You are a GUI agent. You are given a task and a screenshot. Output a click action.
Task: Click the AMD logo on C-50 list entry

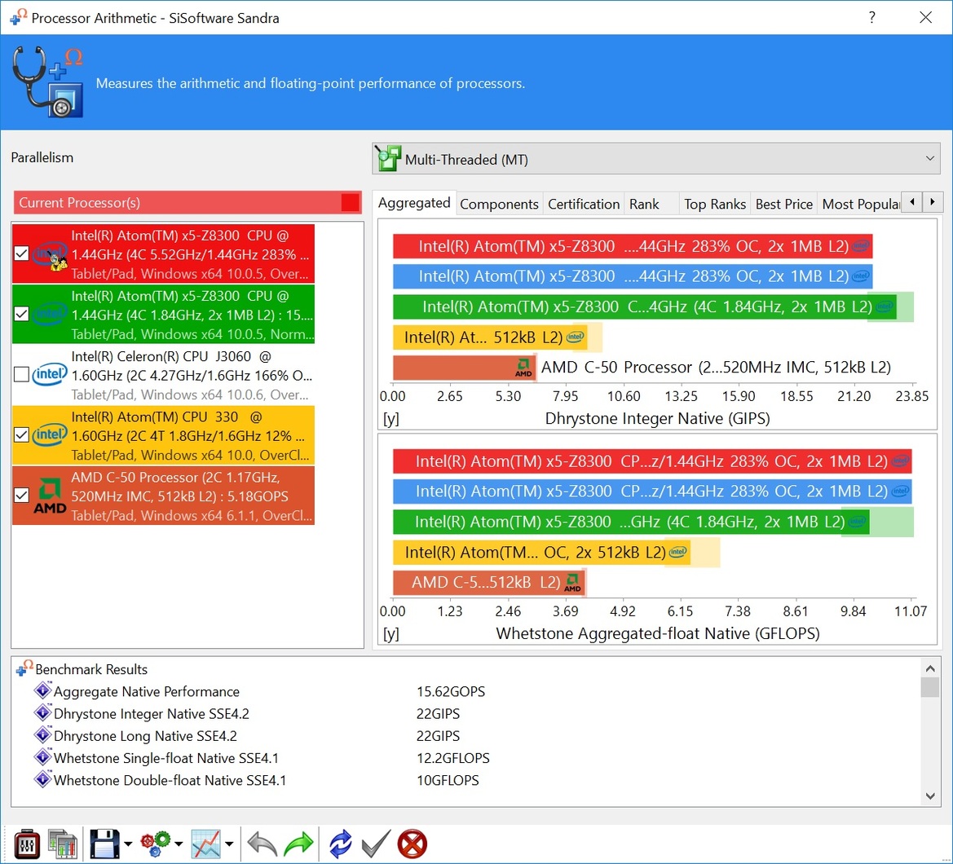pos(50,496)
